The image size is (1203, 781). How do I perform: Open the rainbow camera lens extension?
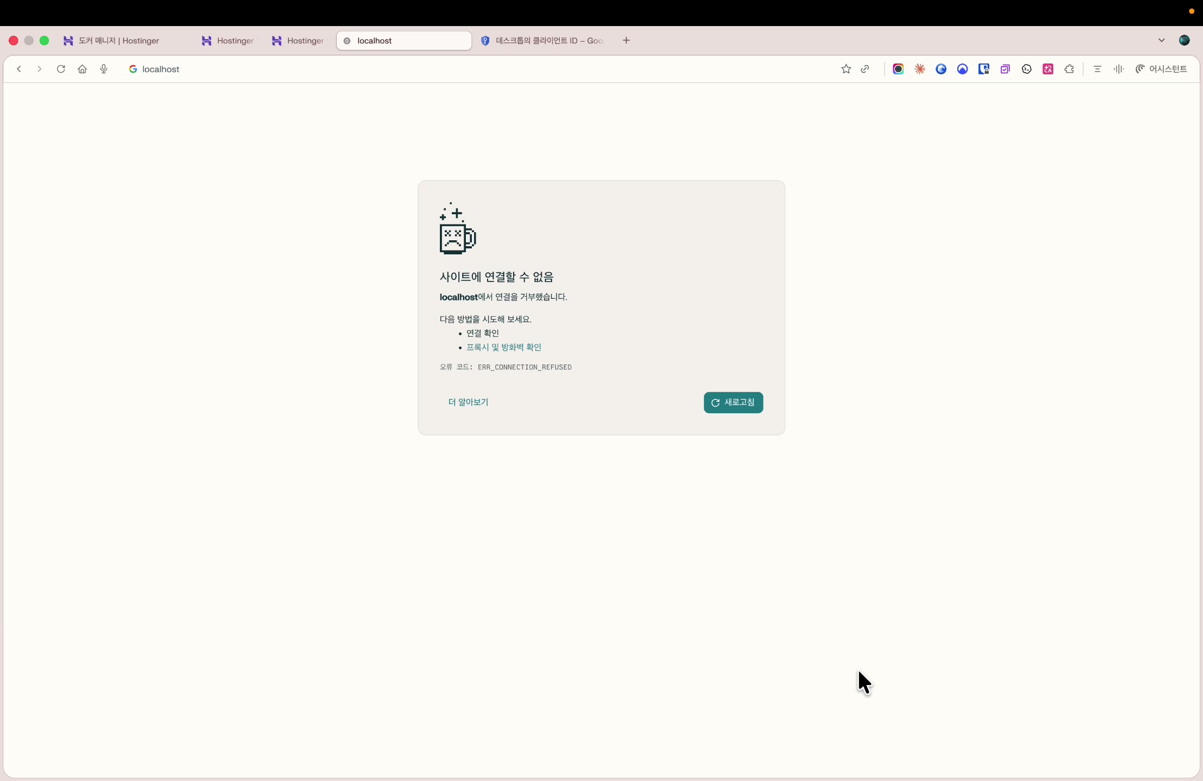click(x=898, y=69)
